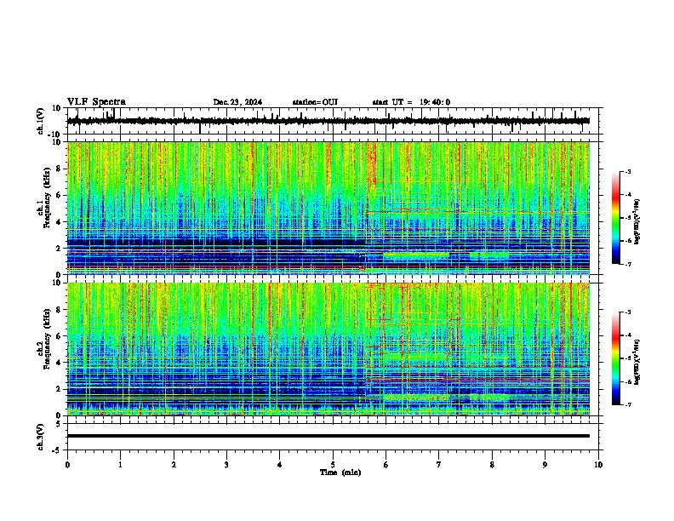Click the "VLF Spectra" title text
The image size is (674, 521).
click(96, 102)
